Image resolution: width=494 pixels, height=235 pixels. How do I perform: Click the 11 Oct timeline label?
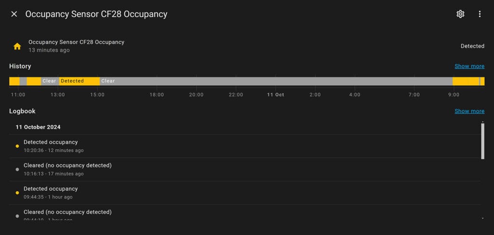pyautogui.click(x=275, y=95)
